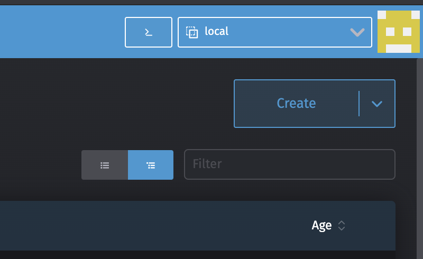The height and width of the screenshot is (259, 423).
Task: Focus the Filter input field
Action: coord(289,164)
